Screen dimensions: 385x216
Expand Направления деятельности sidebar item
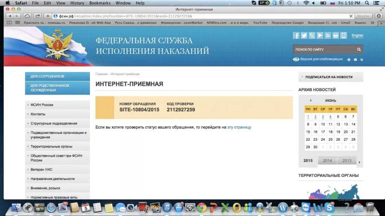point(58,179)
